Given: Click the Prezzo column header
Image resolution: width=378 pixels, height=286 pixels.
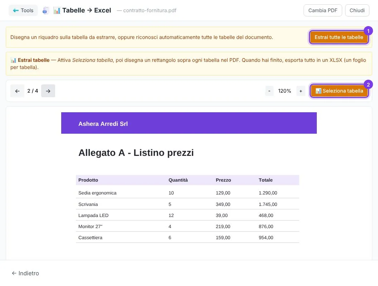Looking at the screenshot, I should pos(223,180).
